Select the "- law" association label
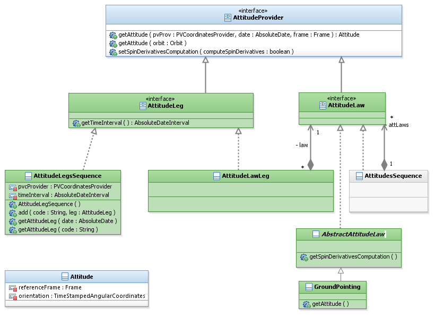 (x=302, y=144)
